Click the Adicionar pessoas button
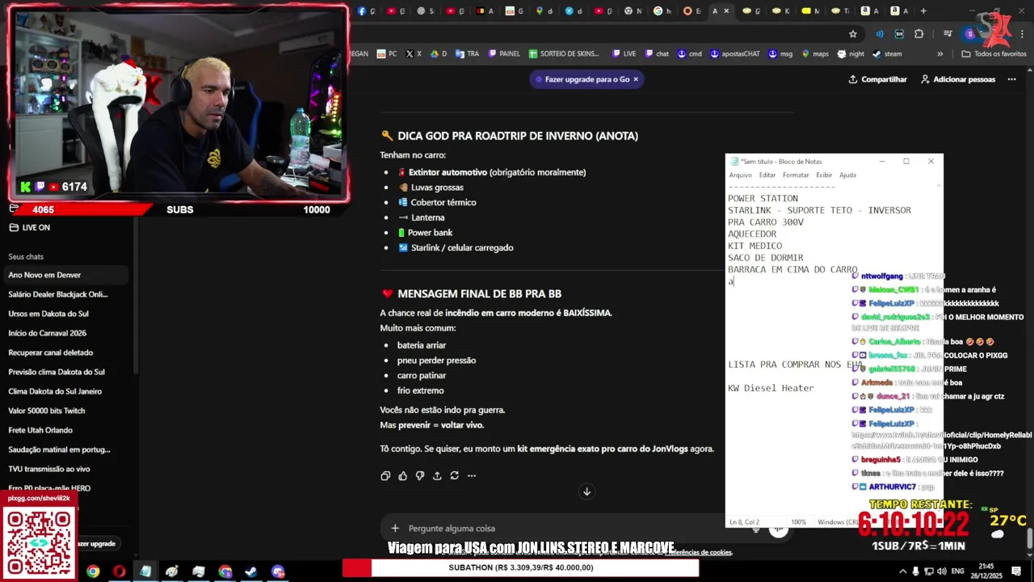1034x582 pixels. [x=958, y=79]
